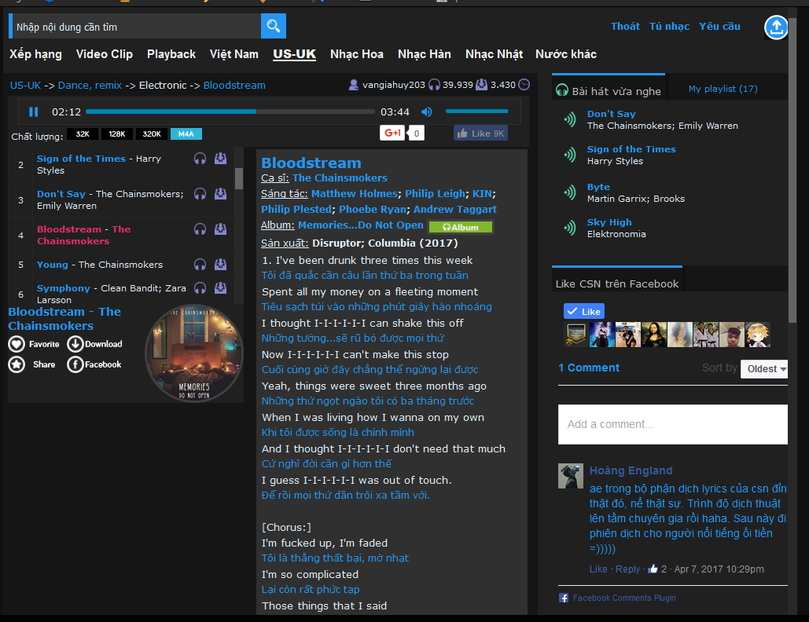Play Sky High from recently played
The image size is (809, 622).
pos(609,222)
